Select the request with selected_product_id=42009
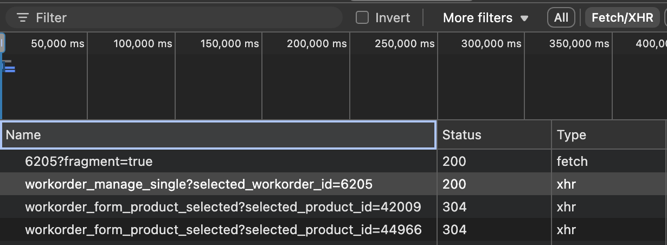The width and height of the screenshot is (667, 245). point(223,207)
